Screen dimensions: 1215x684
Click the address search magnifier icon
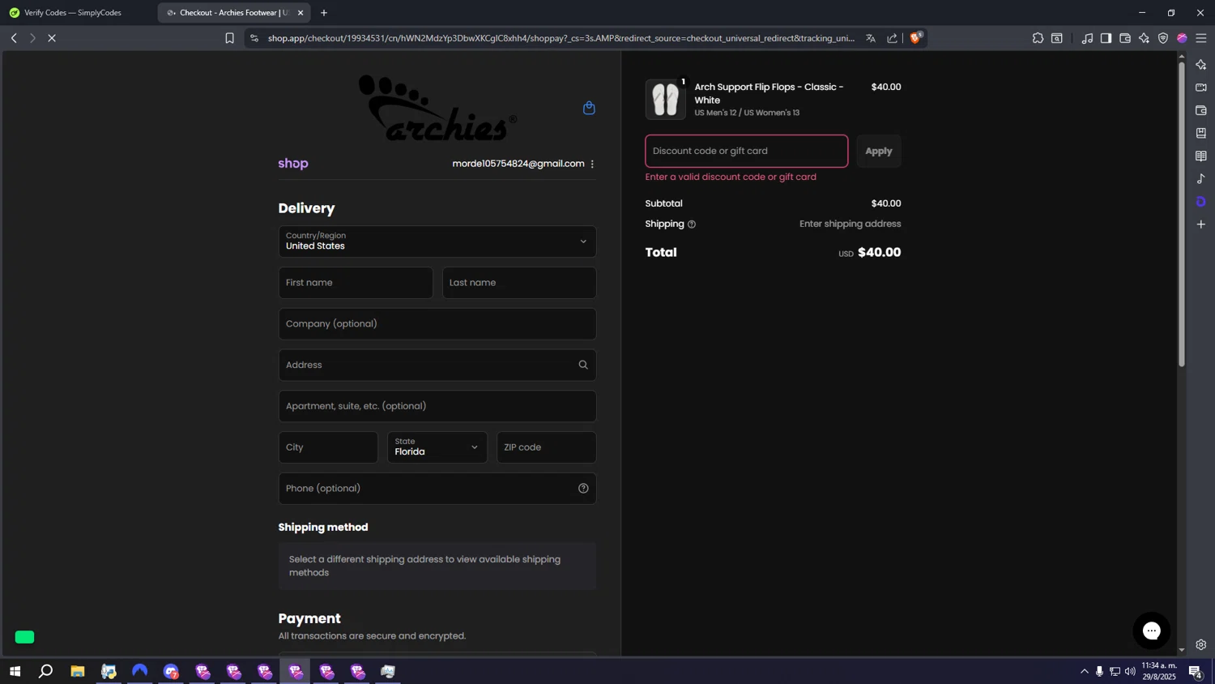[583, 365]
